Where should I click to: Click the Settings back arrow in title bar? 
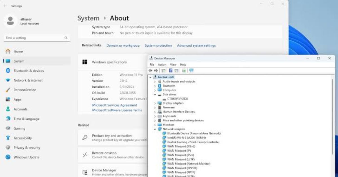pyautogui.click(x=5, y=6)
